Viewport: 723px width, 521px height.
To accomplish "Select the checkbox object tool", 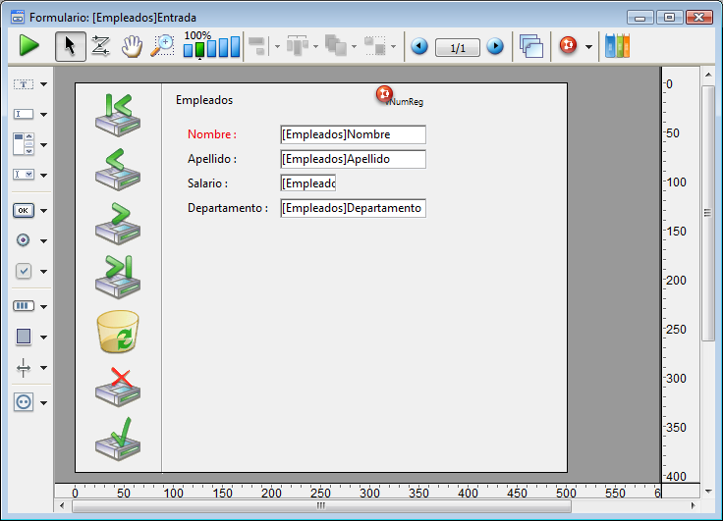I will tap(24, 271).
